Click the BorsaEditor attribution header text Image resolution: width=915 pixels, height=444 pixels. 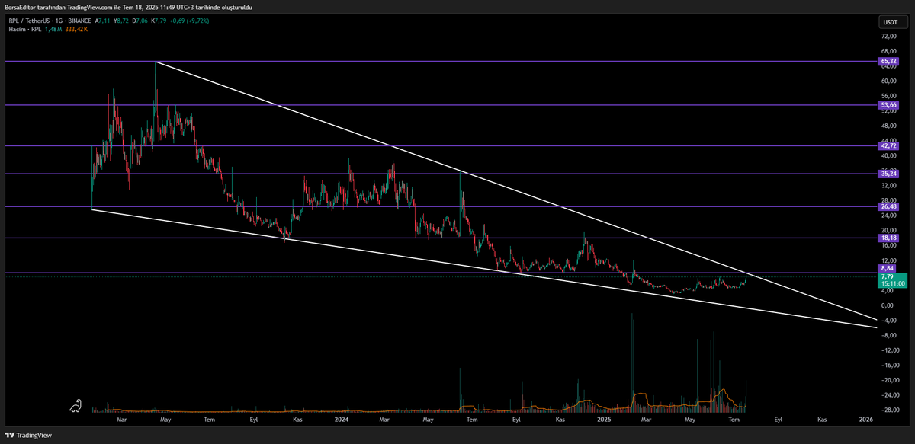(x=128, y=7)
